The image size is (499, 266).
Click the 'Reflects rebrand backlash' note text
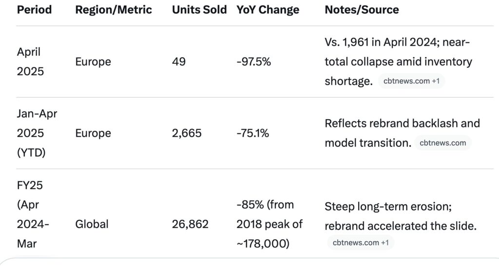[402, 124]
